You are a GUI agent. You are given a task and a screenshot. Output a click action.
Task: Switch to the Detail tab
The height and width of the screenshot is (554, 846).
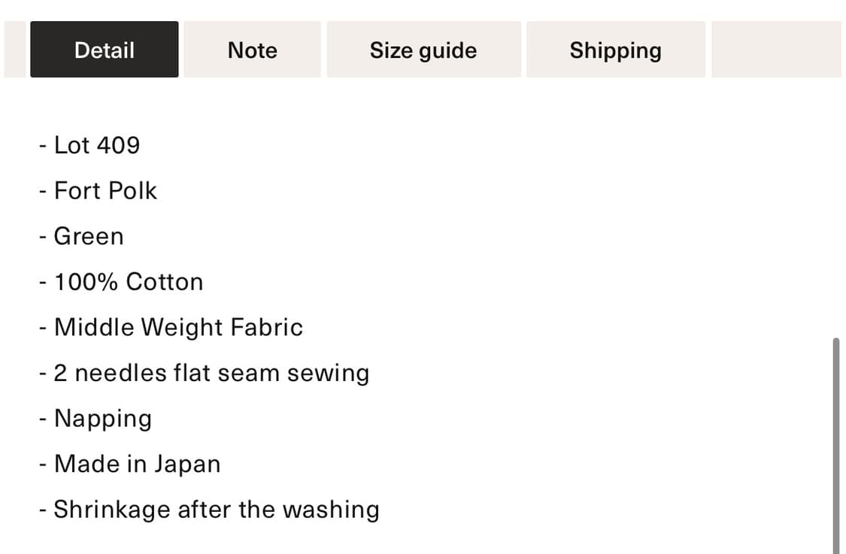point(104,50)
